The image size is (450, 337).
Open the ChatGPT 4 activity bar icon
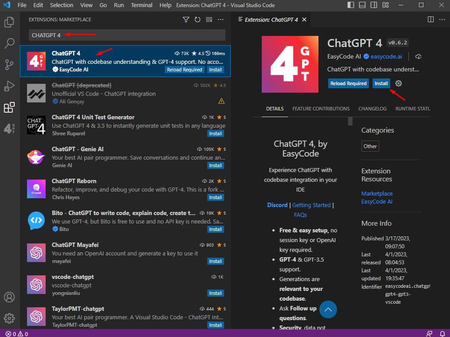[x=9, y=129]
